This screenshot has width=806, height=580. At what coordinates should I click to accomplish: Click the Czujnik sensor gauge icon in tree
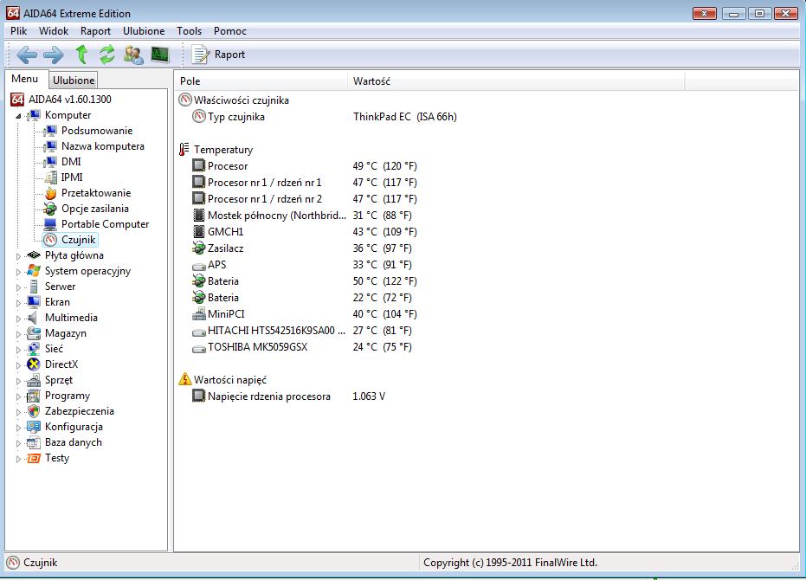[x=50, y=240]
